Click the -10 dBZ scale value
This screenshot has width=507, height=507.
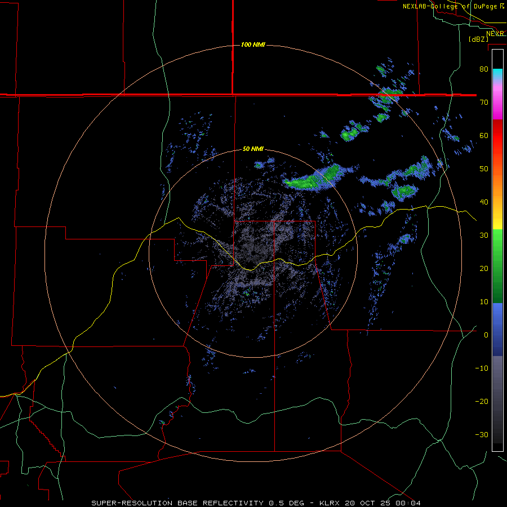point(482,368)
